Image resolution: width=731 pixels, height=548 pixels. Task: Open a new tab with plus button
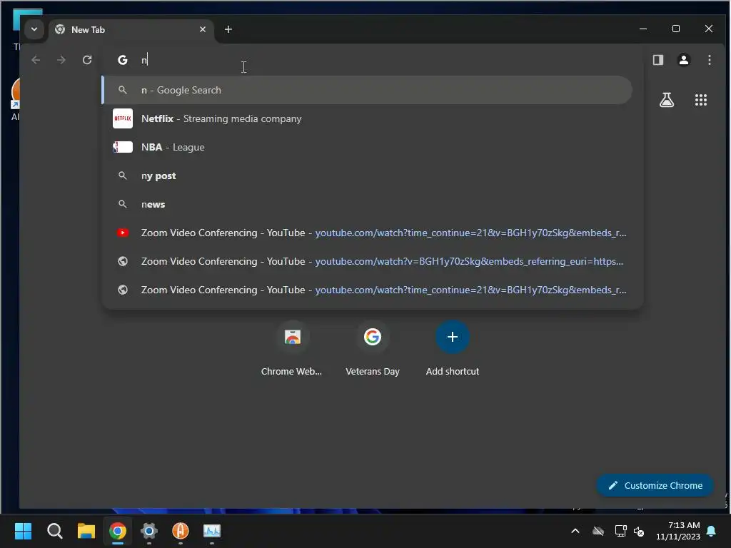coord(228,29)
